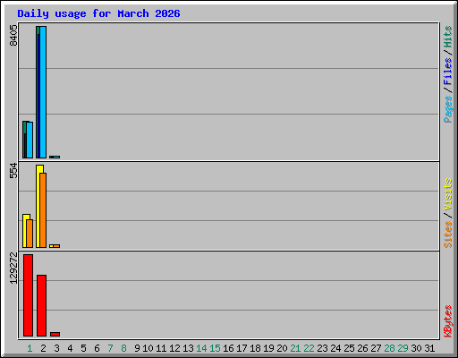Click day 11 on the x-axis
The width and height of the screenshot is (458, 358).
point(161,348)
